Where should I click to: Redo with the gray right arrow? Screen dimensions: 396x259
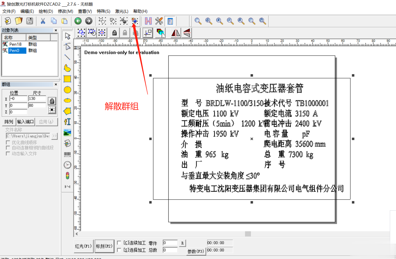coord(89,21)
